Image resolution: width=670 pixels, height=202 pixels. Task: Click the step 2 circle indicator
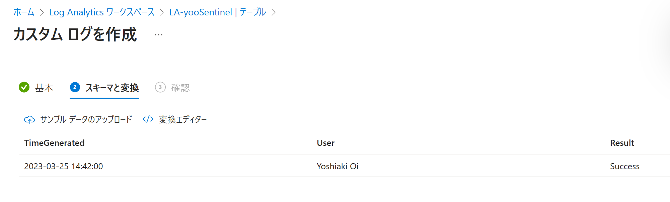pyautogui.click(x=75, y=87)
